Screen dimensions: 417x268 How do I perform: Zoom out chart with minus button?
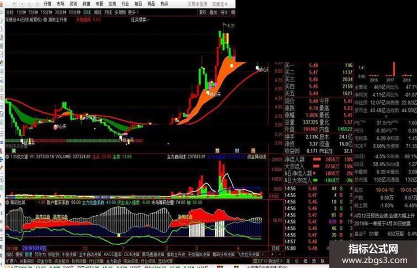(x=279, y=254)
